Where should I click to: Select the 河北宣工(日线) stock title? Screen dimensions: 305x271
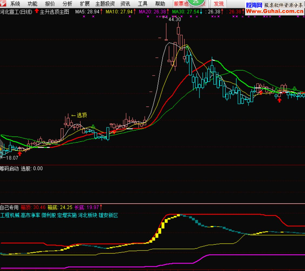16,12
